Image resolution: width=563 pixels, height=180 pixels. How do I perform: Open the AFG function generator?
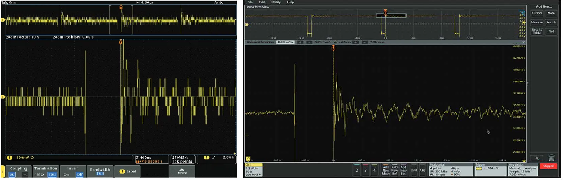coord(422,170)
